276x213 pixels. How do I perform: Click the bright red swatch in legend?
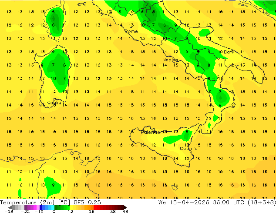(95, 207)
